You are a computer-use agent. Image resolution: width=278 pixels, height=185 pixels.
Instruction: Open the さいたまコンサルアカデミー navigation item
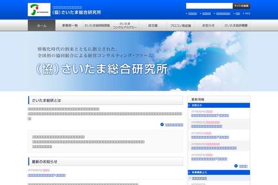pos(125,25)
